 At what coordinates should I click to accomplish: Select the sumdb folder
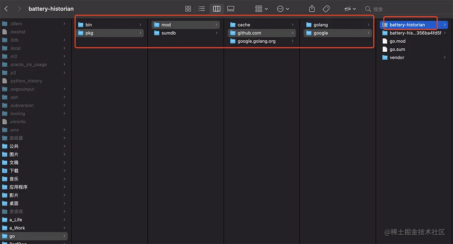[186, 33]
